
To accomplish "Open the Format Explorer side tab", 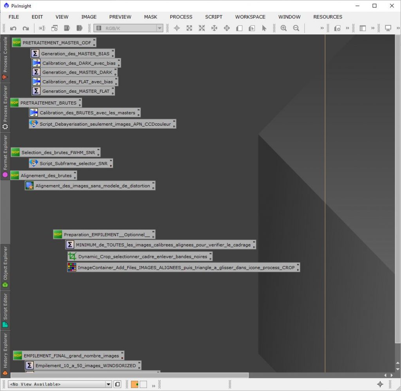I will 5,156.
